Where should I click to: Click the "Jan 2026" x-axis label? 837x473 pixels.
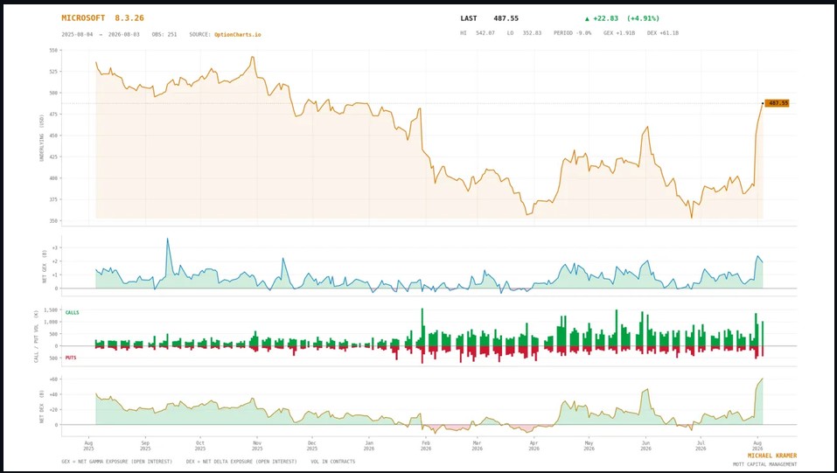(369, 446)
